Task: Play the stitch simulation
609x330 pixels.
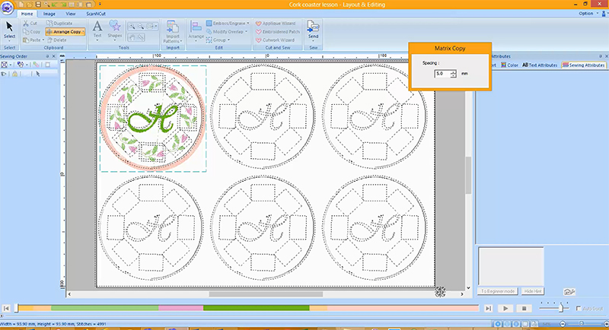Action: (505, 308)
